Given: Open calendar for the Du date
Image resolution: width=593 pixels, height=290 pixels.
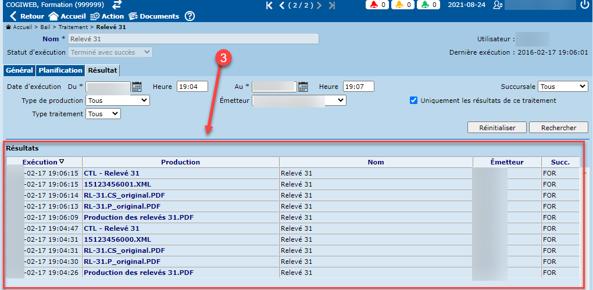Looking at the screenshot, I should [x=137, y=87].
